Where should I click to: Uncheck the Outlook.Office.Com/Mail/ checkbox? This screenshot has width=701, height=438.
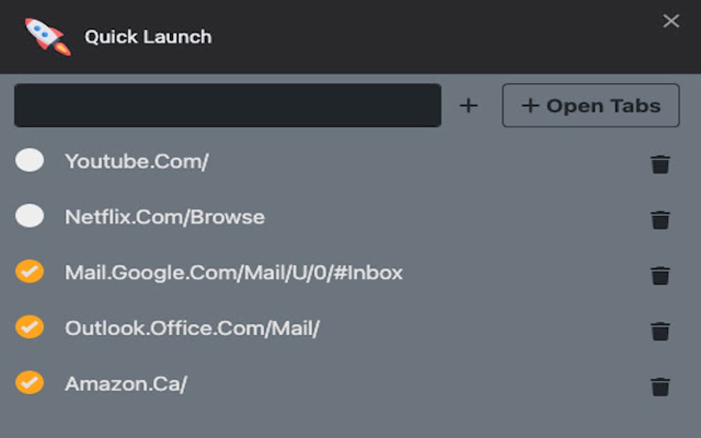30,327
